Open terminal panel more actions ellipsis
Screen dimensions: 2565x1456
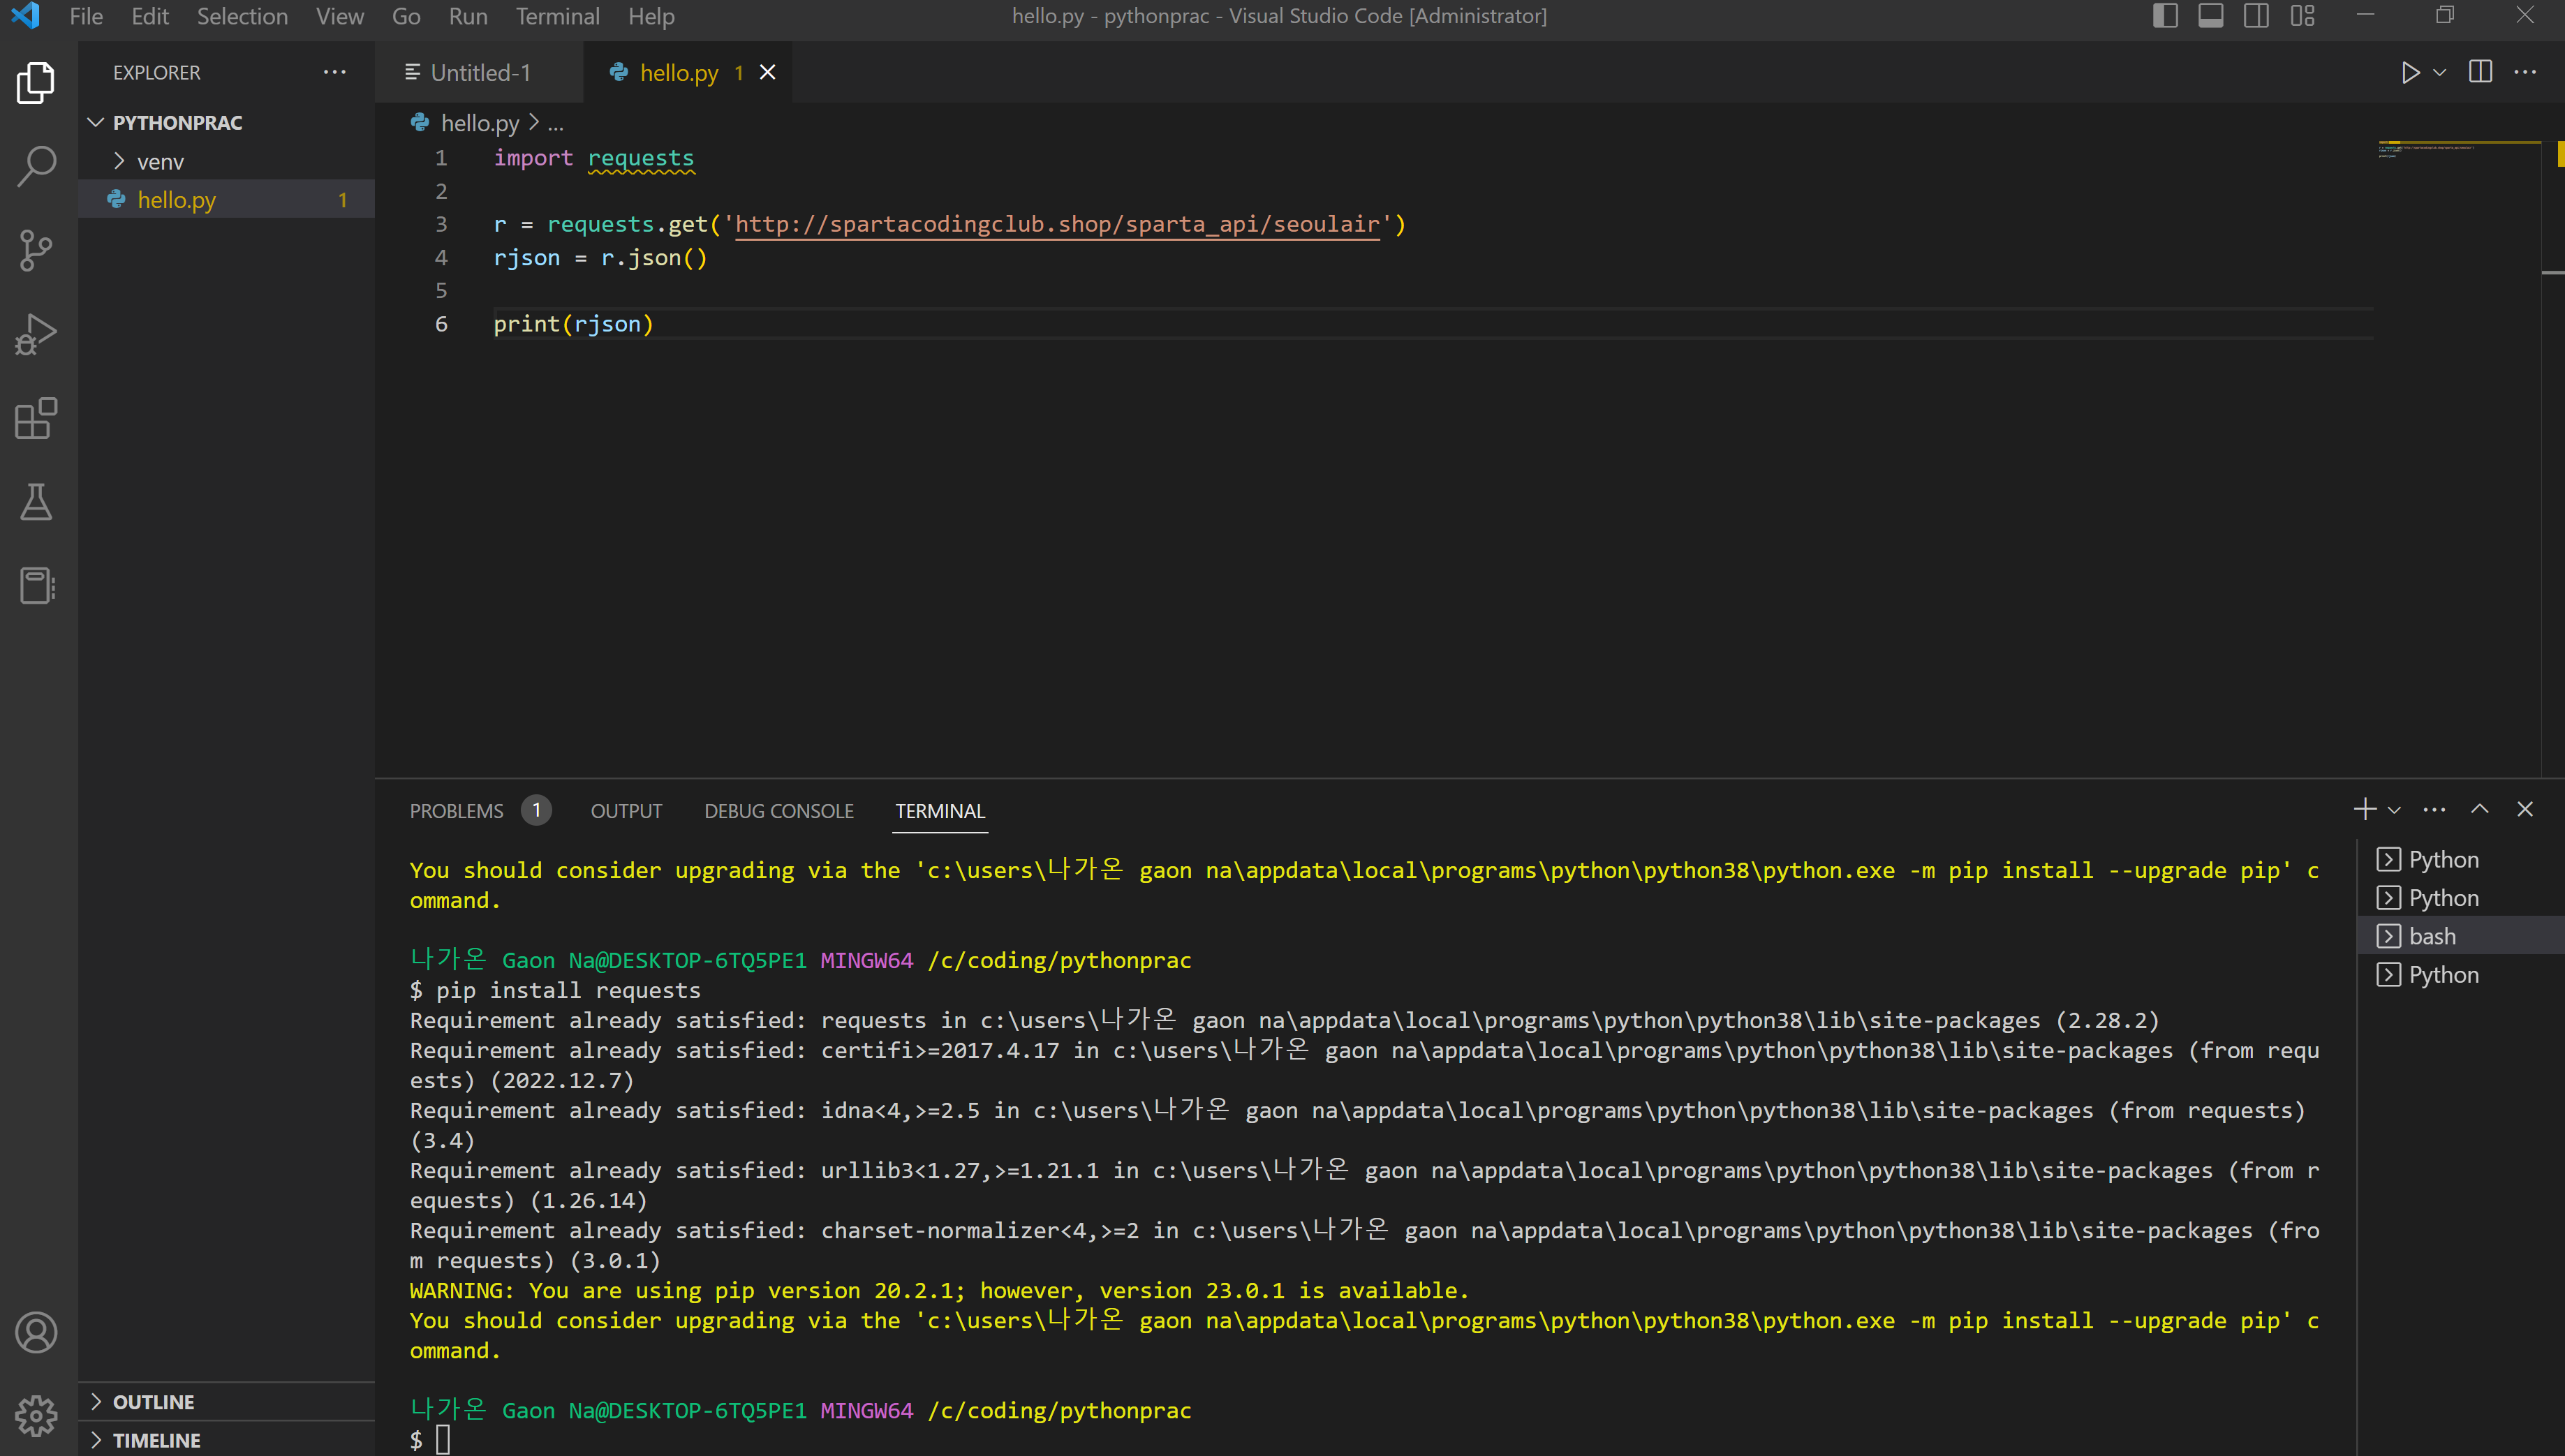pos(2434,809)
